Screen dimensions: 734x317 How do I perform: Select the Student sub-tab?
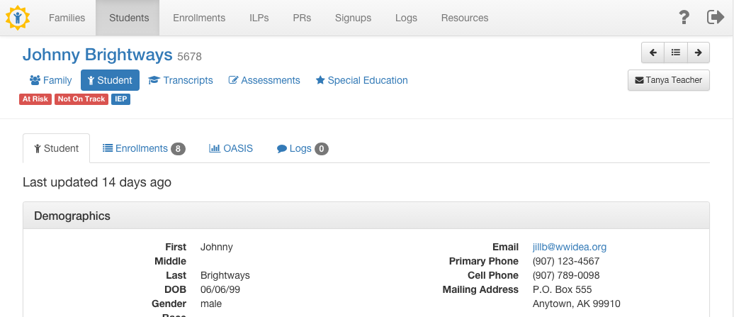click(56, 148)
